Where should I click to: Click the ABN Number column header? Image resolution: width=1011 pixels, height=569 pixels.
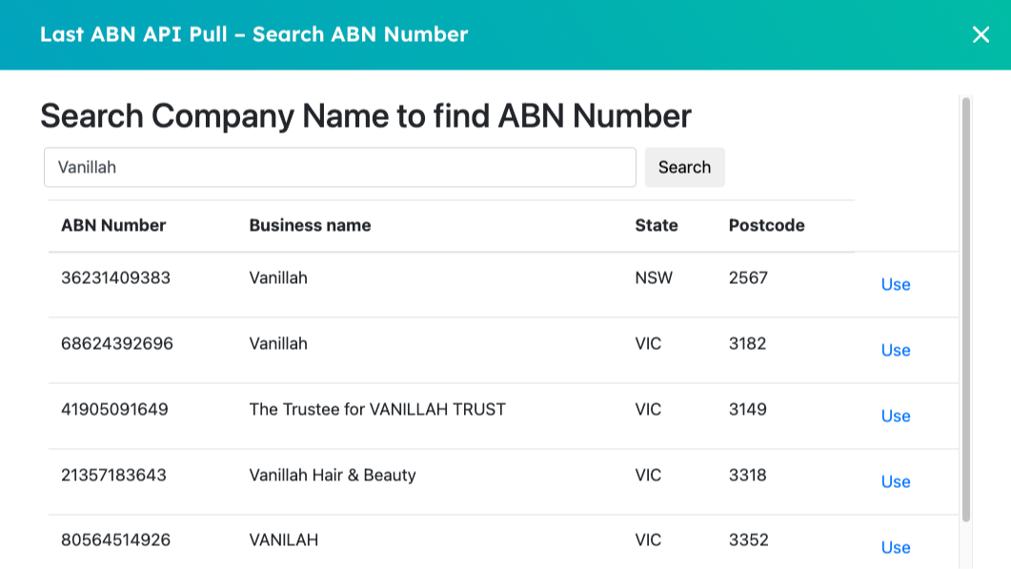113,226
